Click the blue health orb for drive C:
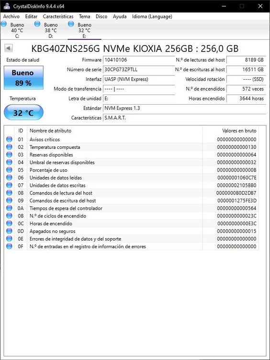The width and height of the screenshot is (270, 360). tap(4, 24)
